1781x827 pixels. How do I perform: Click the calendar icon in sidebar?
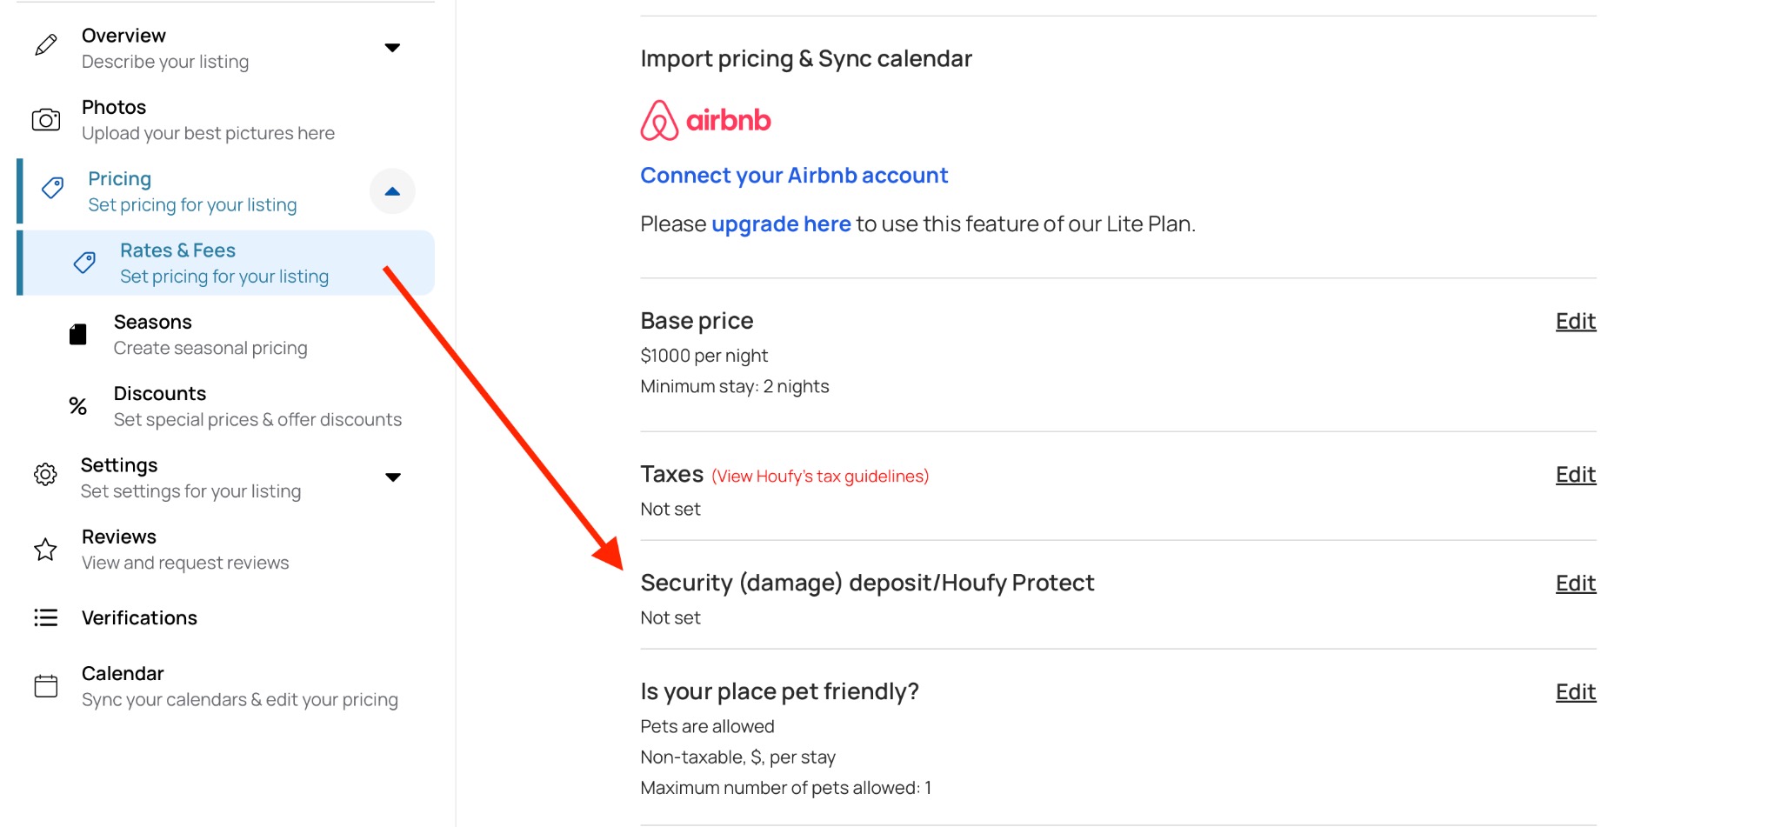(x=46, y=686)
